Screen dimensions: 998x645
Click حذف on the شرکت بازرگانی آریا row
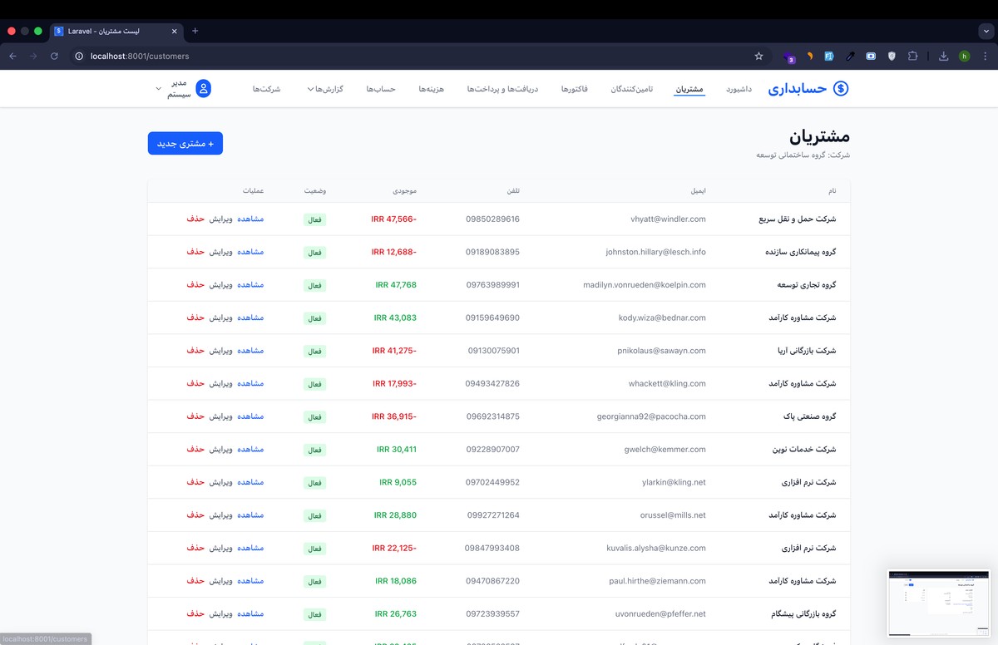coord(195,351)
